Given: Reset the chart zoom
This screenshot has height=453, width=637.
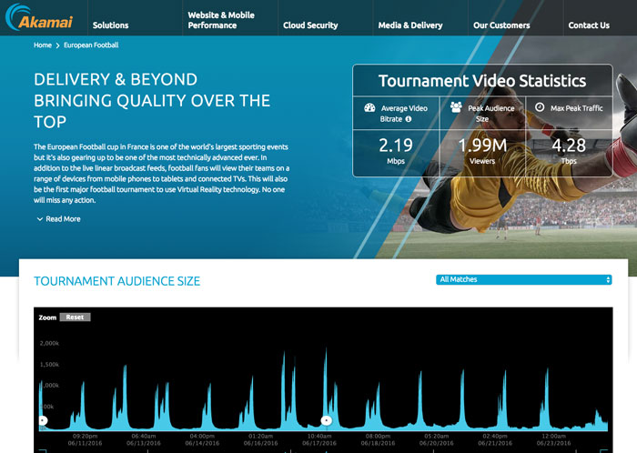Looking at the screenshot, I should (x=76, y=317).
